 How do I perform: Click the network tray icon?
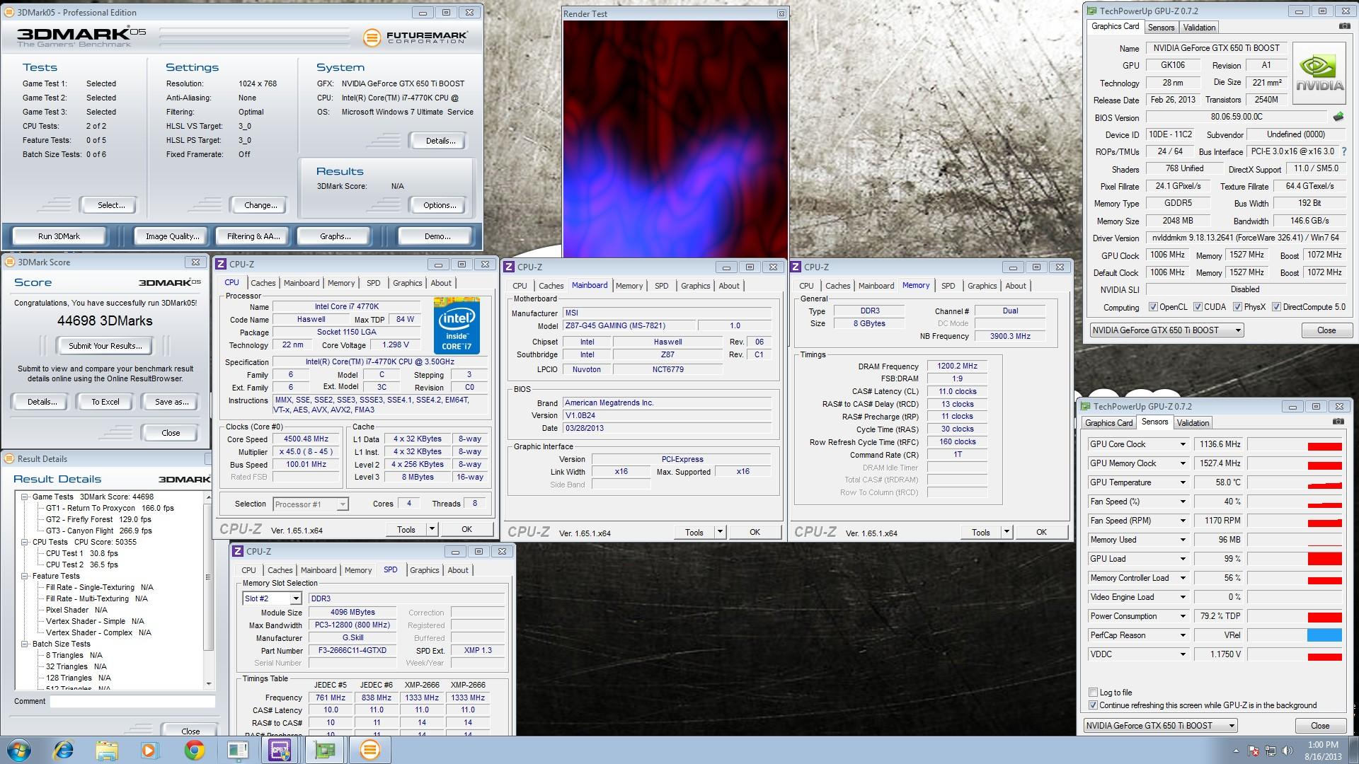tap(1271, 751)
